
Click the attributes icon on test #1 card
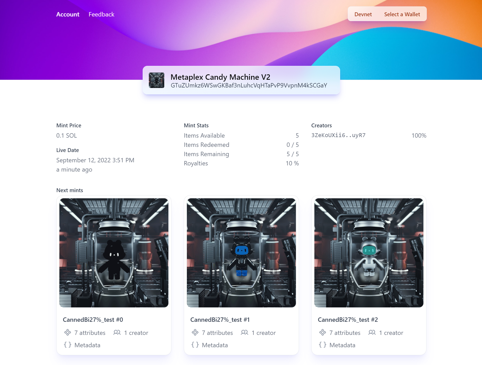[x=195, y=333]
